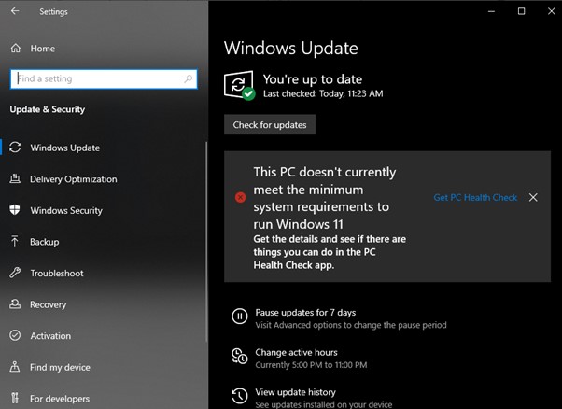The height and width of the screenshot is (409, 562).
Task: Click the Find my device icon
Action: [15, 367]
